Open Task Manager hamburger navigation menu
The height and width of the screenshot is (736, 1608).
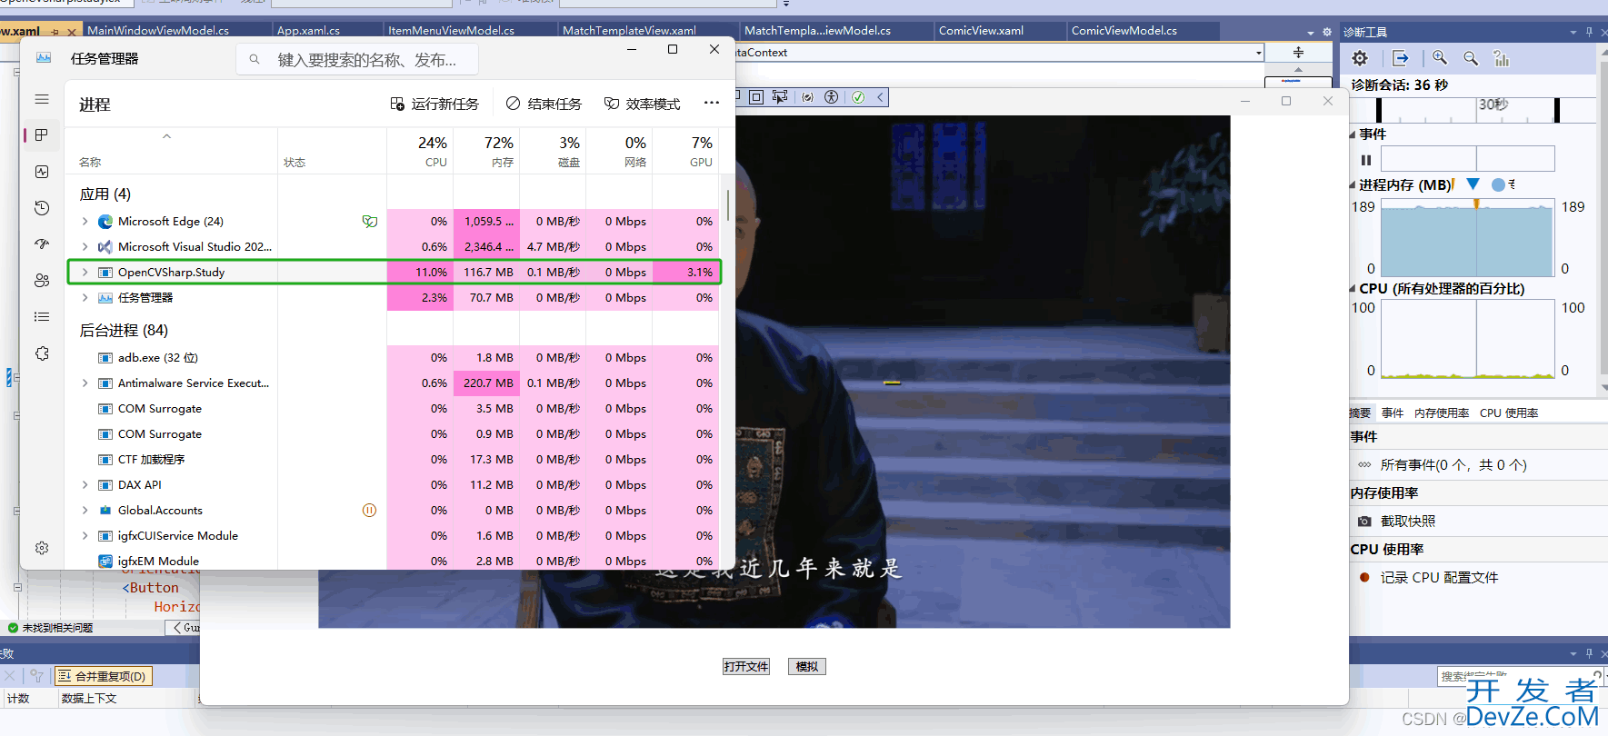pos(42,99)
